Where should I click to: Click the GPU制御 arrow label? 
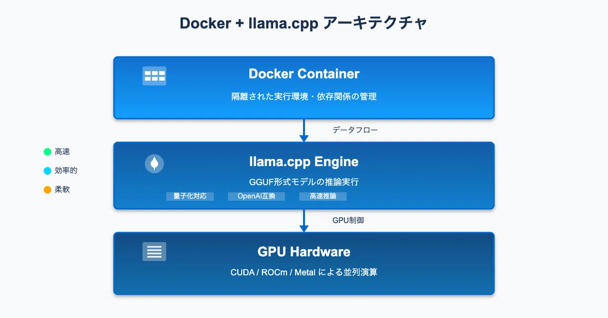(348, 220)
